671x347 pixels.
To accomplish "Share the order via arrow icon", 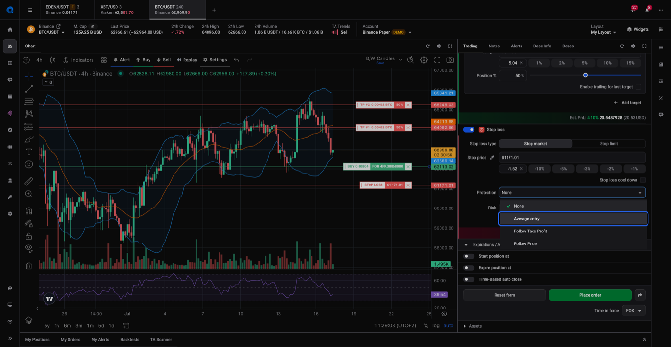I will (640, 295).
